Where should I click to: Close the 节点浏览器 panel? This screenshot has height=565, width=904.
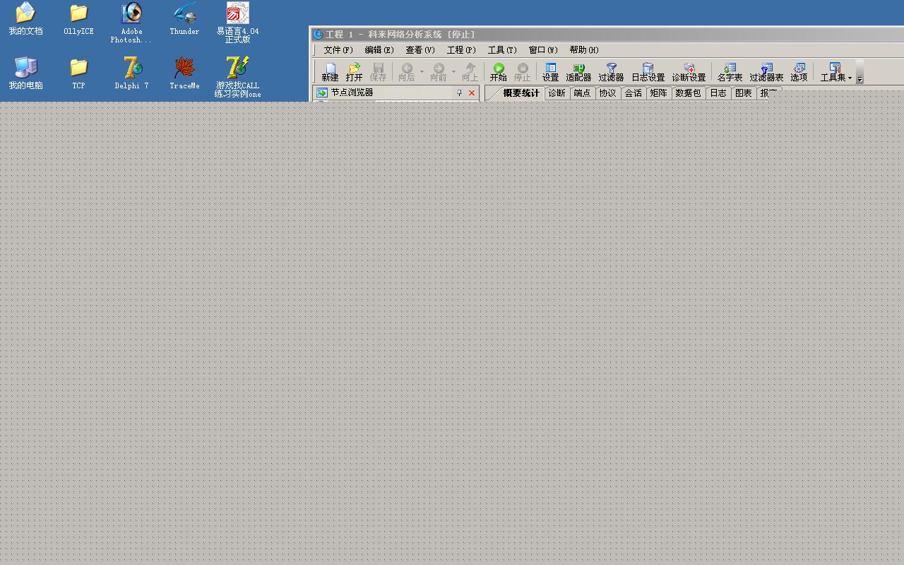pos(472,93)
